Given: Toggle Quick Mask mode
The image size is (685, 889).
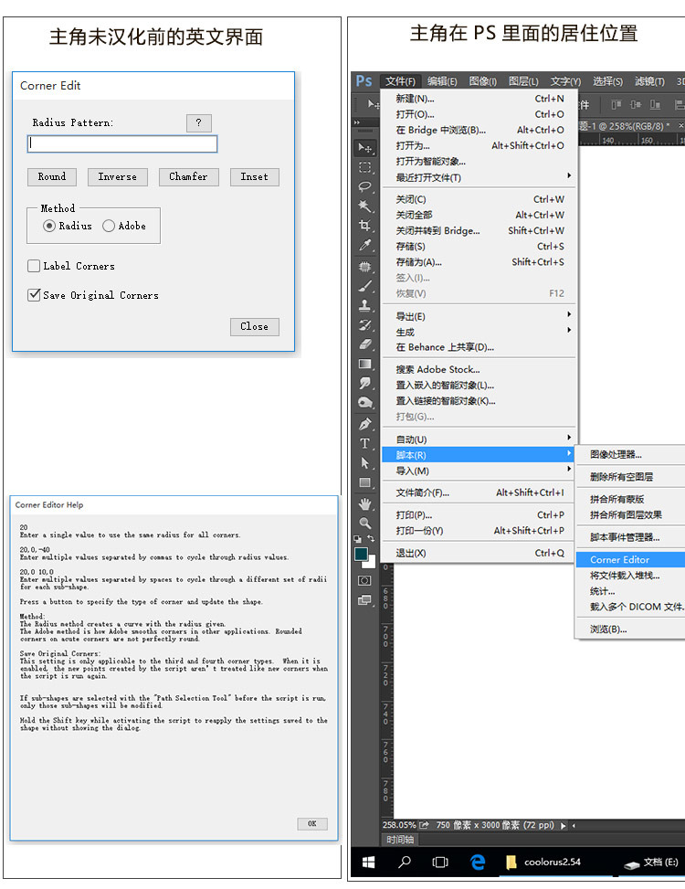Looking at the screenshot, I should tap(365, 580).
